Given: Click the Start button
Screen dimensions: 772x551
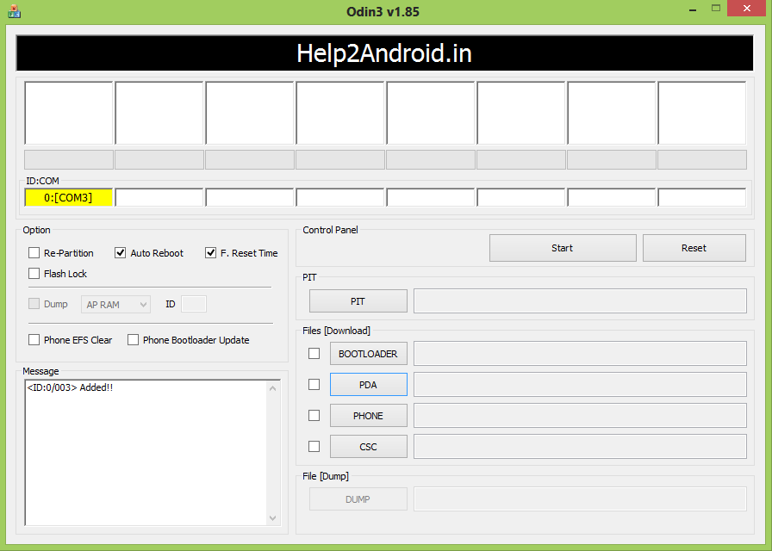Looking at the screenshot, I should coord(563,248).
